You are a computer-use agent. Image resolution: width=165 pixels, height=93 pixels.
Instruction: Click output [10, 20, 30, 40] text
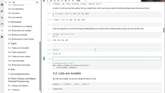(61, 40)
